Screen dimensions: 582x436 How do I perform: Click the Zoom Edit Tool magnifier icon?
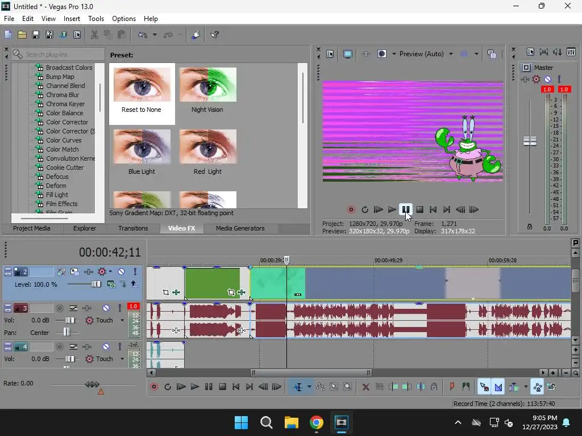click(347, 387)
